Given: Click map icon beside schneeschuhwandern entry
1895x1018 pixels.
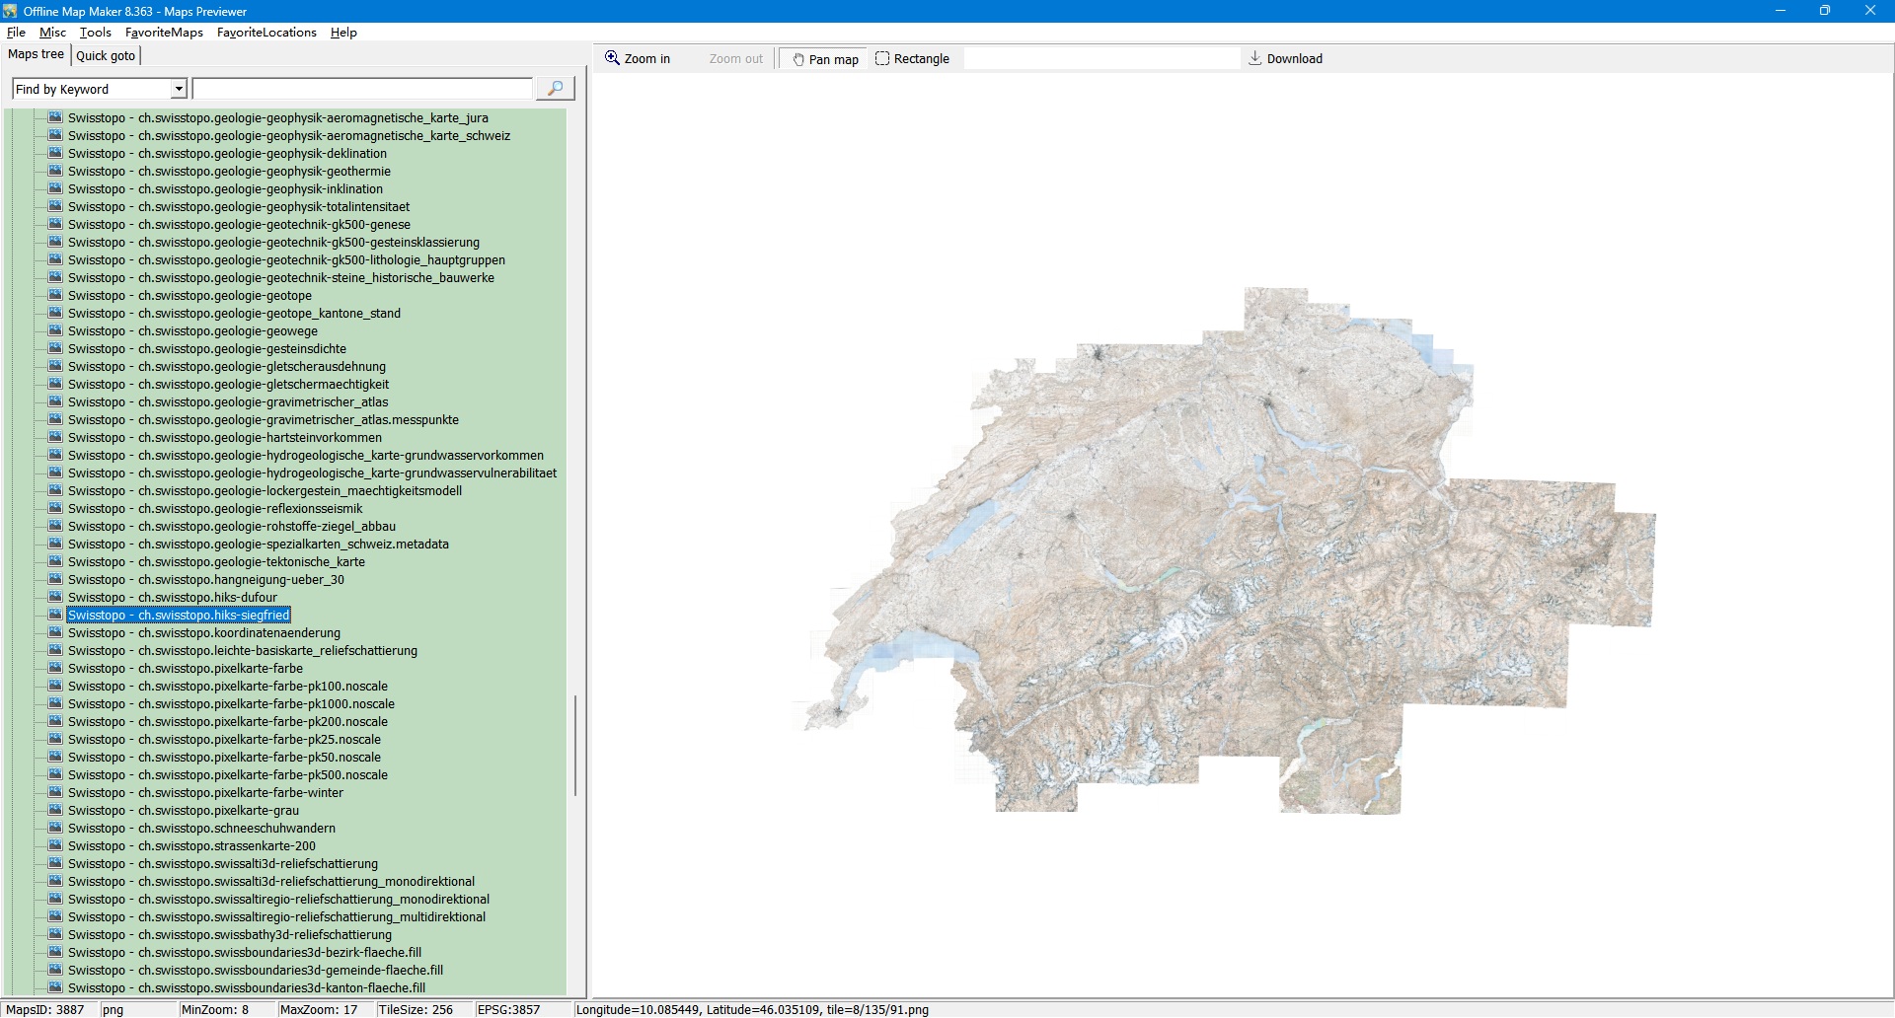Looking at the screenshot, I should [55, 828].
